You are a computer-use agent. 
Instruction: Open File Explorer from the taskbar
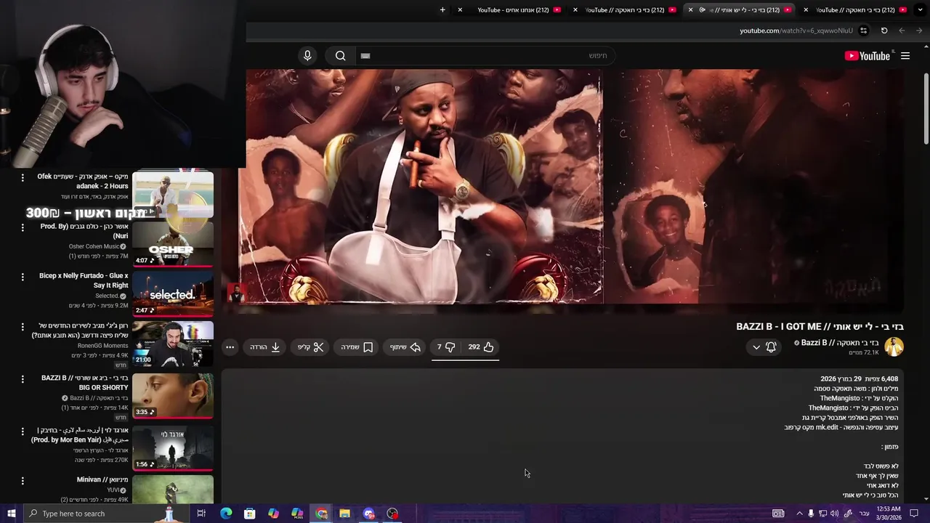click(344, 514)
